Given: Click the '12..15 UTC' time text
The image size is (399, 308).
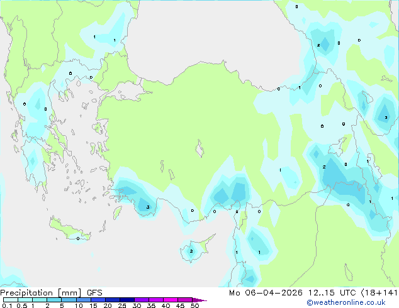Looking at the screenshot, I should pos(332,293).
